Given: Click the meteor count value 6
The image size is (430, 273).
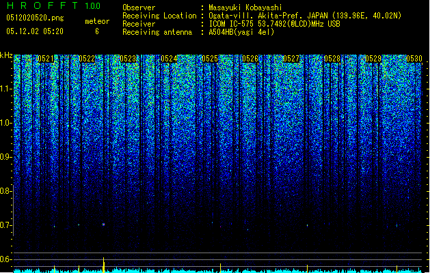Looking at the screenshot, I should coord(97,31).
